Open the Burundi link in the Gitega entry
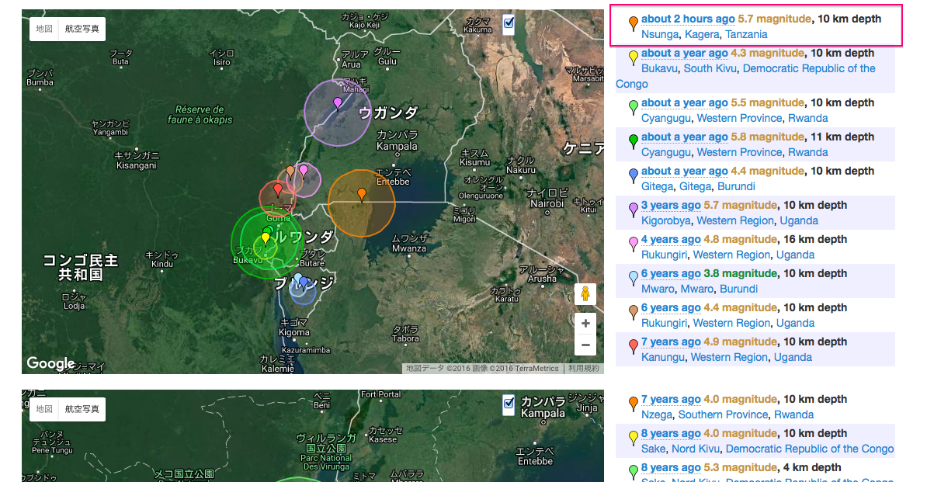The height and width of the screenshot is (482, 934). coord(736,186)
